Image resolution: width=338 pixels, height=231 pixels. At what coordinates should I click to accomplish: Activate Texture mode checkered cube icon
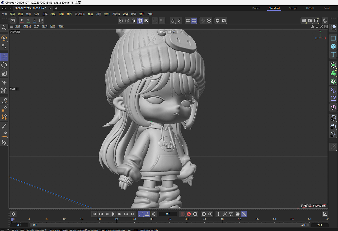(146, 21)
